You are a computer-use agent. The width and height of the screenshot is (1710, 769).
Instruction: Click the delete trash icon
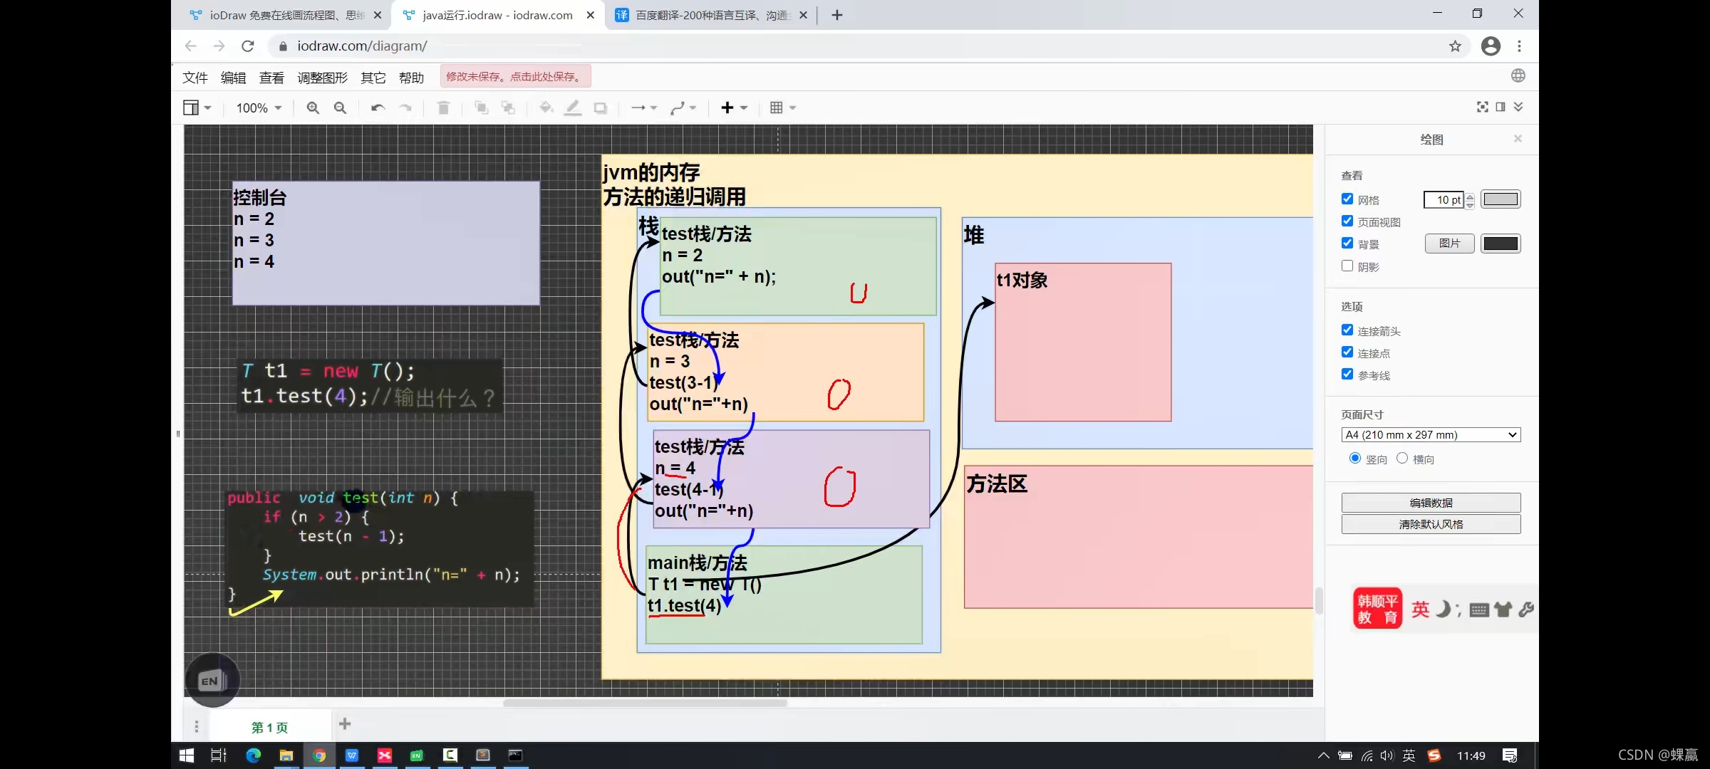(x=443, y=108)
